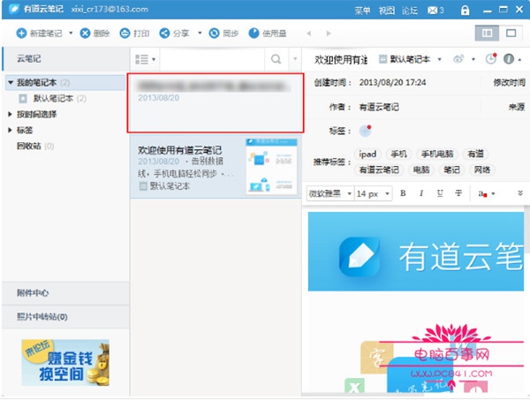Open the New Note dropdown arrow
The image size is (530, 400).
pos(71,33)
